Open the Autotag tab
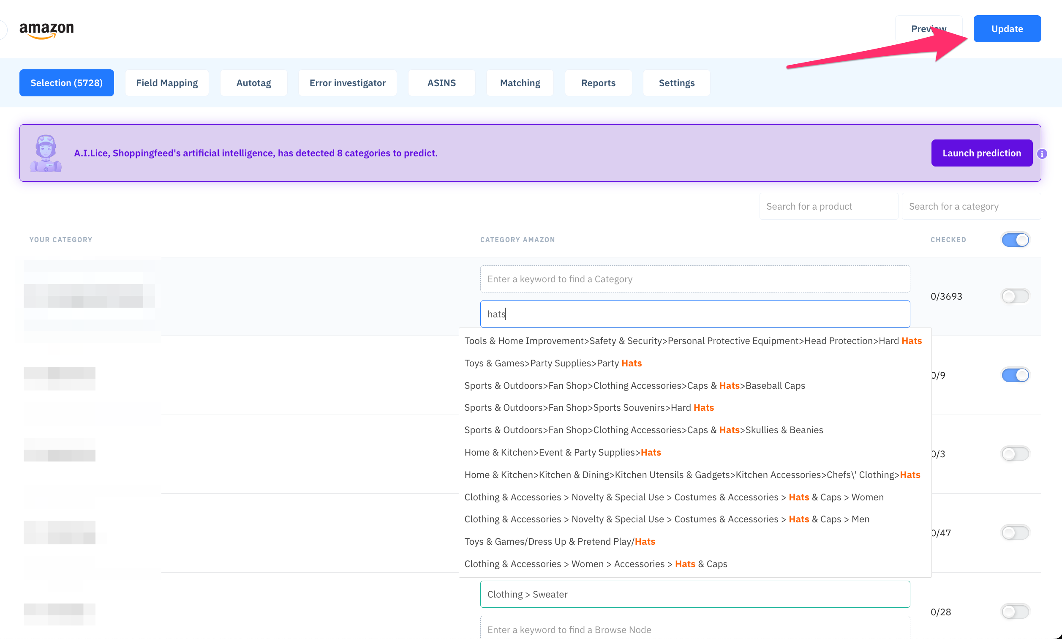The height and width of the screenshot is (639, 1062). tap(253, 83)
